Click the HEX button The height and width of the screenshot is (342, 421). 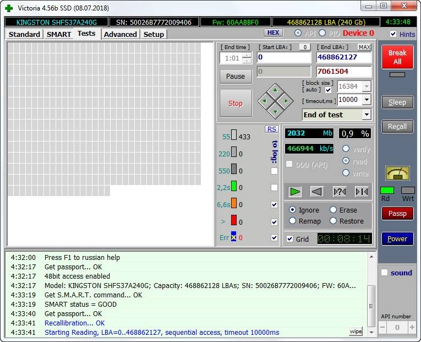tap(273, 32)
